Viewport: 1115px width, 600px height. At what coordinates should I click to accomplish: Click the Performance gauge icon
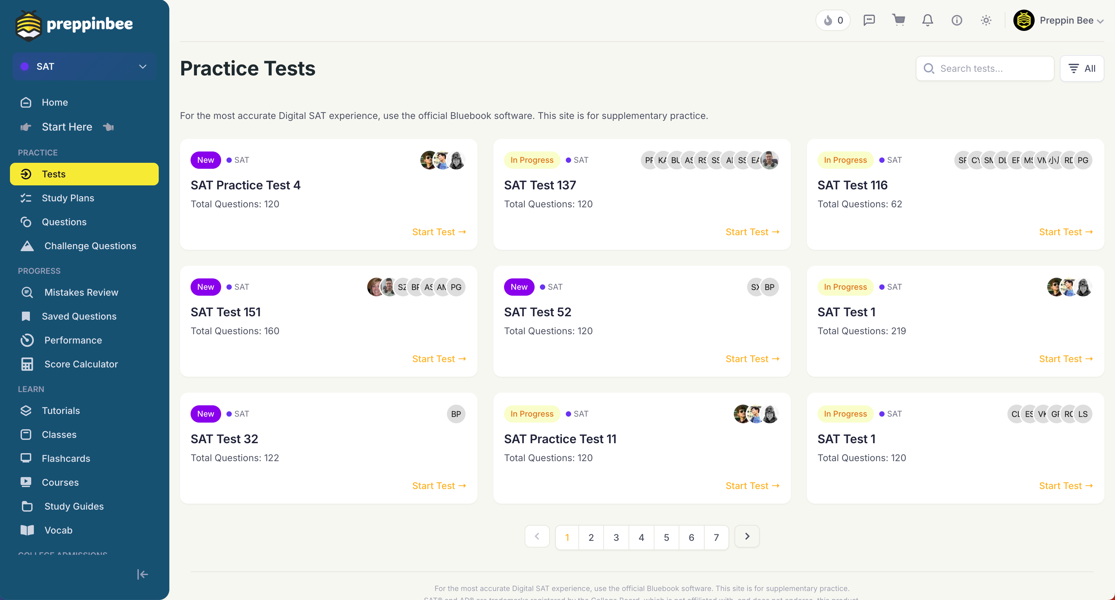[27, 340]
